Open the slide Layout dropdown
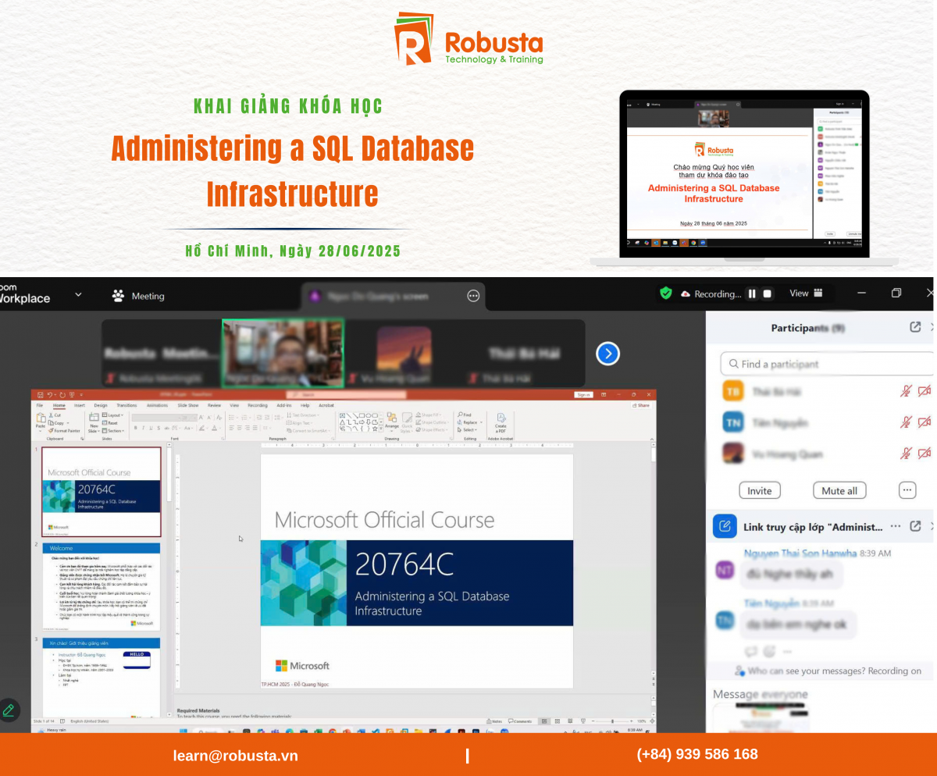This screenshot has height=776, width=937. click(112, 415)
